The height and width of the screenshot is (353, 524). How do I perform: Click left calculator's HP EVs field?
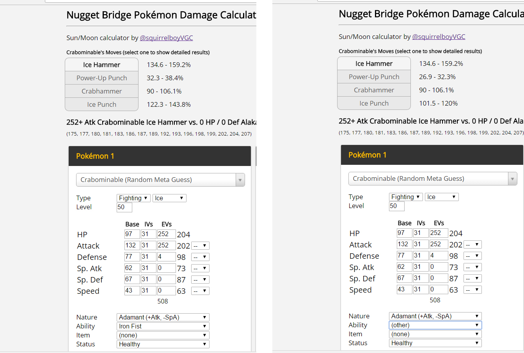166,234
